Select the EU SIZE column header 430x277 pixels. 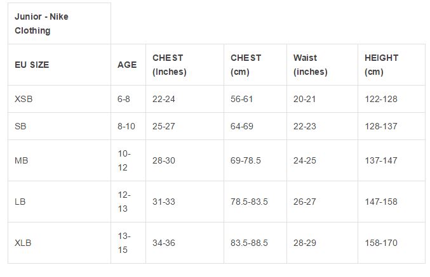(x=59, y=65)
